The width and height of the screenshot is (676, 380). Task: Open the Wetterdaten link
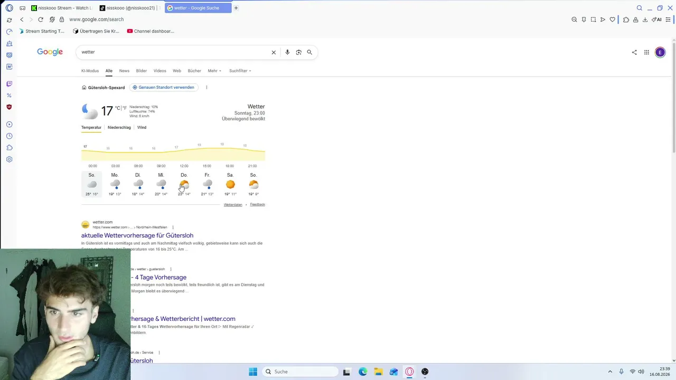coord(233,205)
